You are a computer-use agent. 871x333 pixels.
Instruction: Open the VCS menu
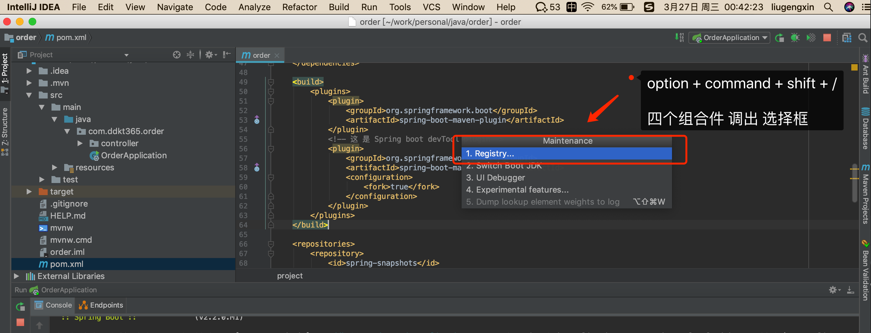[431, 7]
